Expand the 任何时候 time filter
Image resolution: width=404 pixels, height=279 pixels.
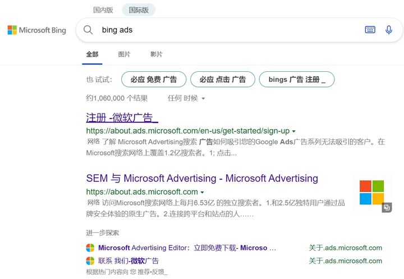tap(186, 98)
